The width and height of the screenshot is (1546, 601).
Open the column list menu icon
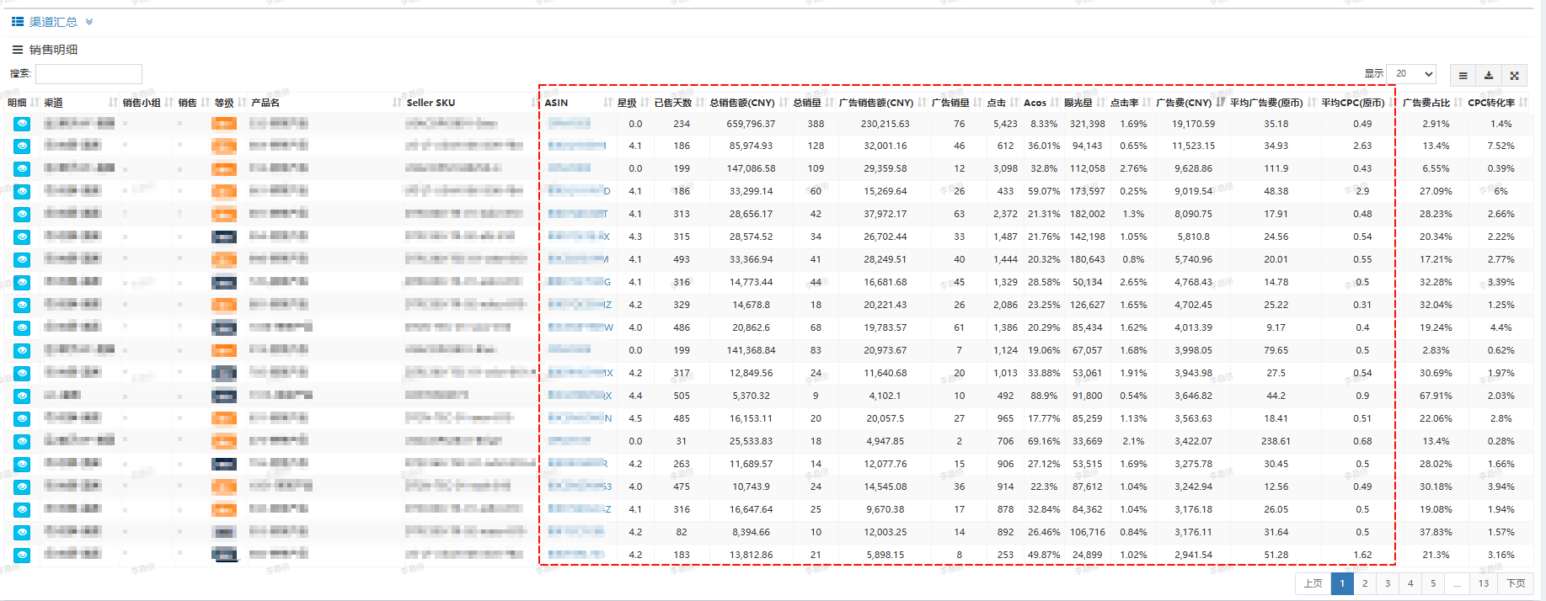(1463, 76)
